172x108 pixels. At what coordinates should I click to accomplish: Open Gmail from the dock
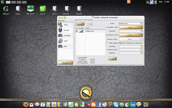click(31, 105)
